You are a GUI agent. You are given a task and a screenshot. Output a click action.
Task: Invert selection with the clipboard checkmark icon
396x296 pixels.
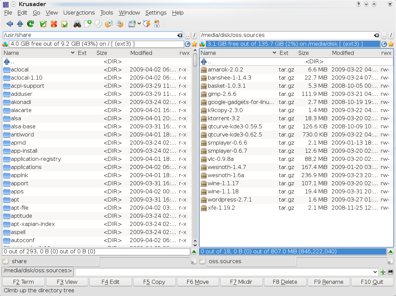coord(64,24)
